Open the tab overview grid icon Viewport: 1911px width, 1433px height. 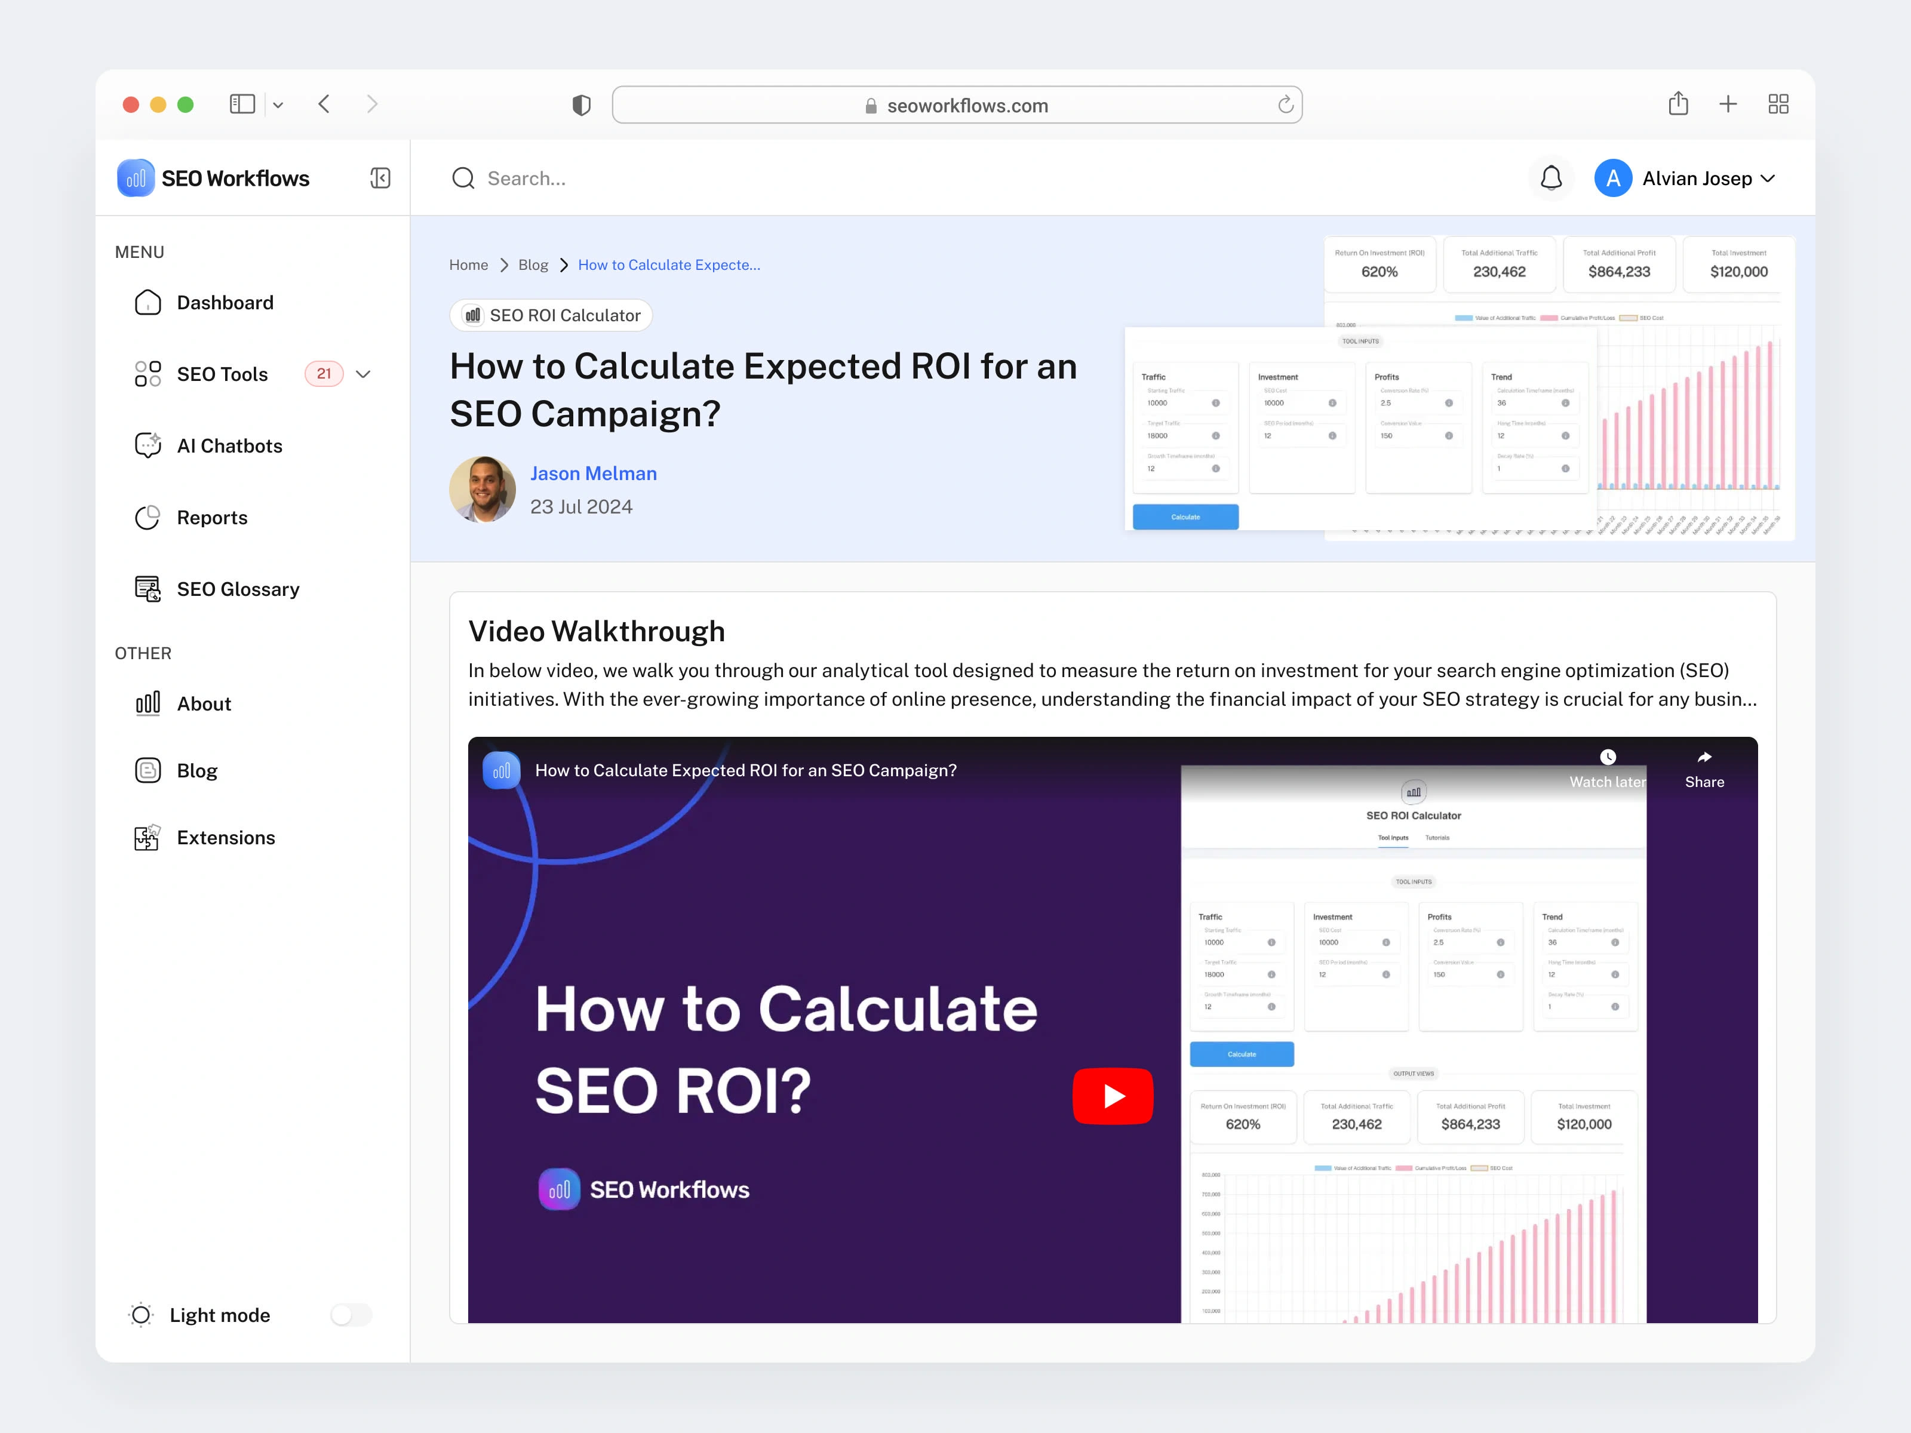tap(1778, 104)
